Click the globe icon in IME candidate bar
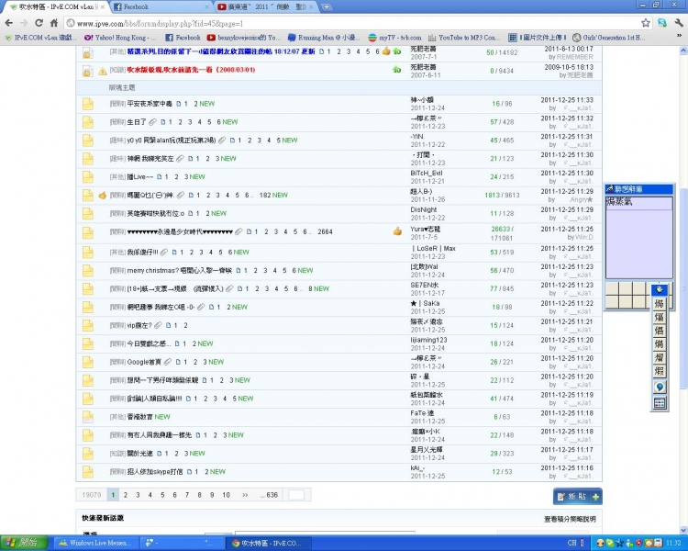 659,387
